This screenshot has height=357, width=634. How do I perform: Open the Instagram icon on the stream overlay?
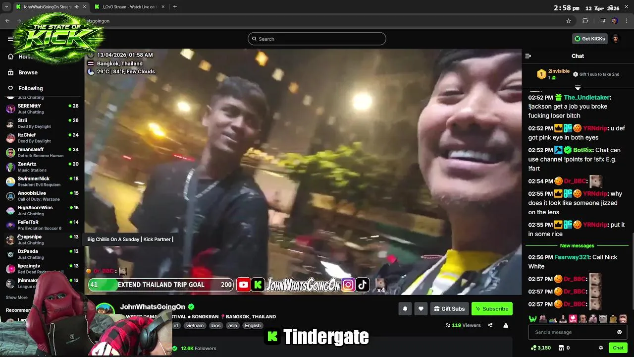tap(348, 285)
